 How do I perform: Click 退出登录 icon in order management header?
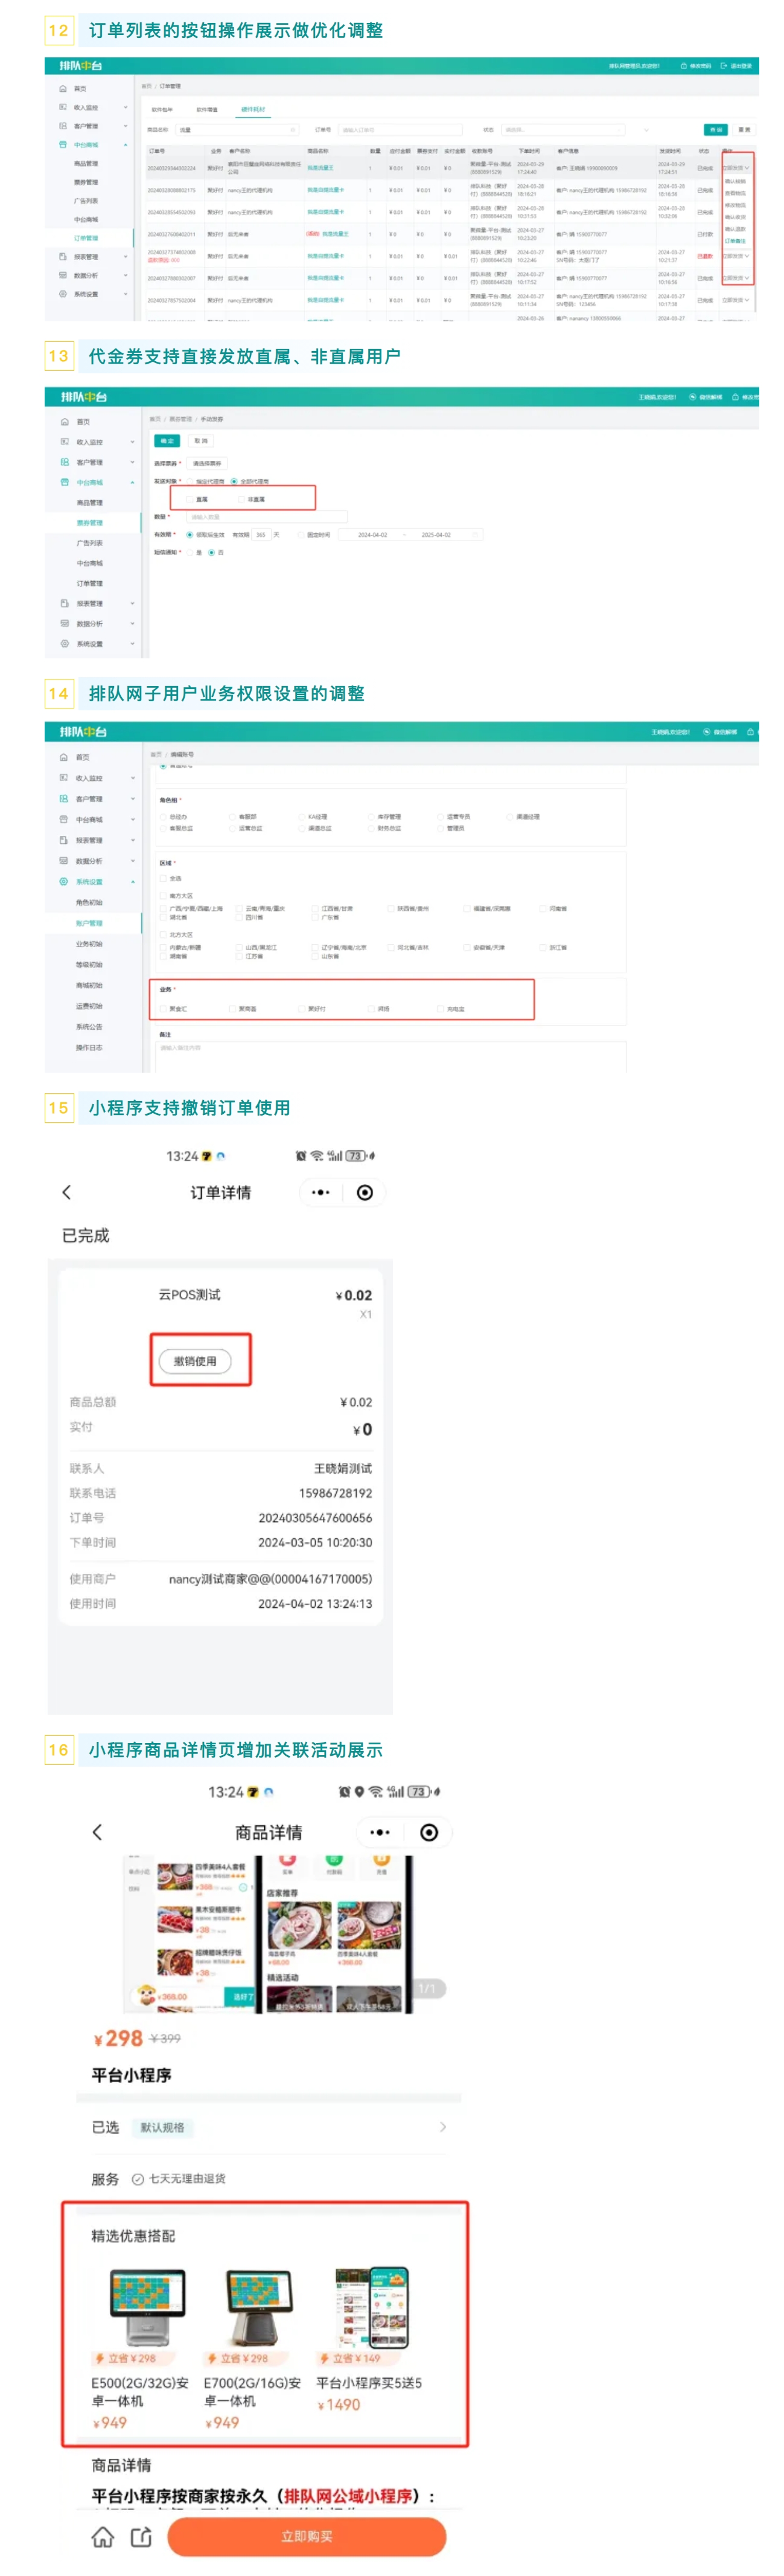point(724,66)
